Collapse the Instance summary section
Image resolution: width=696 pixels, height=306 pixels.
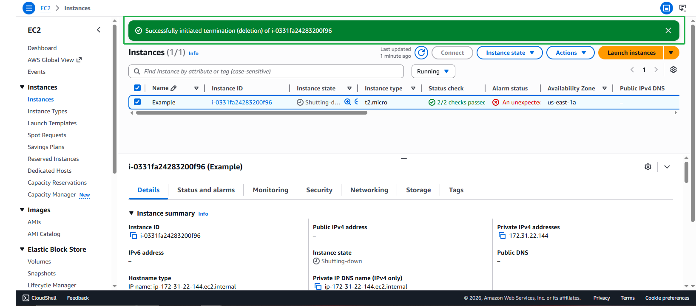[131, 213]
